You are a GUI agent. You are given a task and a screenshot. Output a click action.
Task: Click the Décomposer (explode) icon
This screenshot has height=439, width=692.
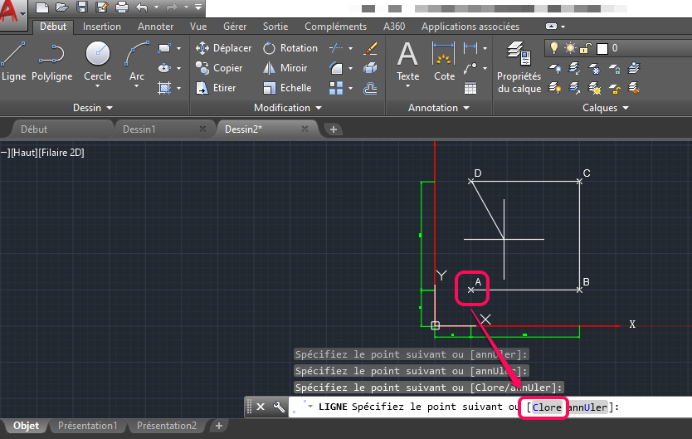click(x=370, y=68)
